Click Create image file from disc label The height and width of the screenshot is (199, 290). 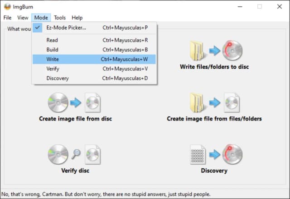coord(76,119)
